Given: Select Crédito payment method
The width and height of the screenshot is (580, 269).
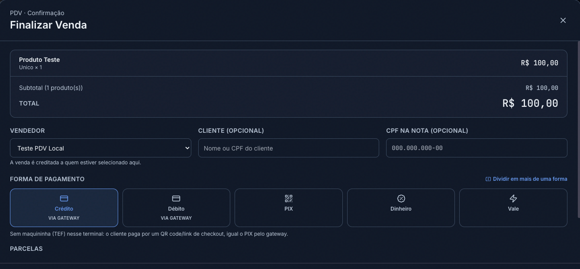Looking at the screenshot, I should (64, 208).
